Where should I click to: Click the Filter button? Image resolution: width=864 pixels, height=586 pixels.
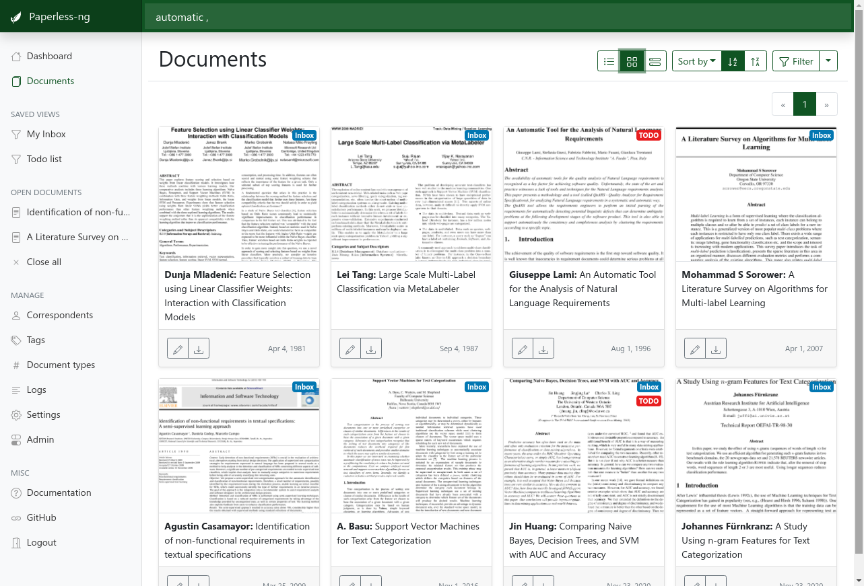[x=796, y=61]
